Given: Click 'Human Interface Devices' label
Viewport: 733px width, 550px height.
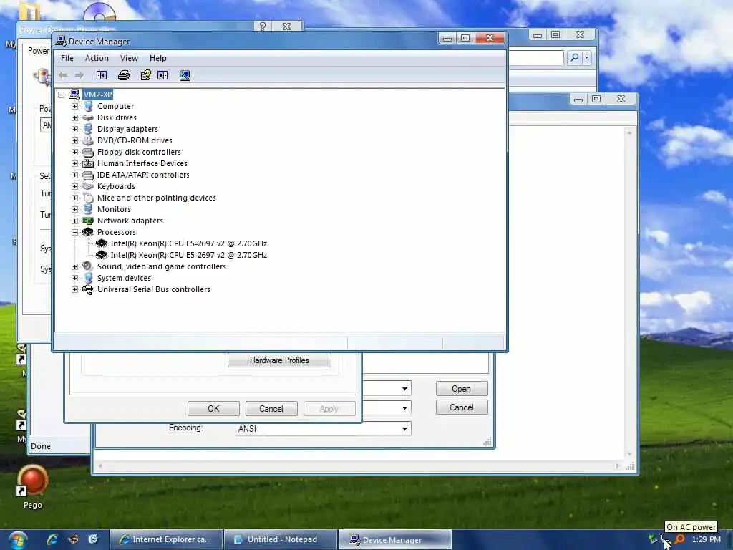Looking at the screenshot, I should [x=142, y=163].
